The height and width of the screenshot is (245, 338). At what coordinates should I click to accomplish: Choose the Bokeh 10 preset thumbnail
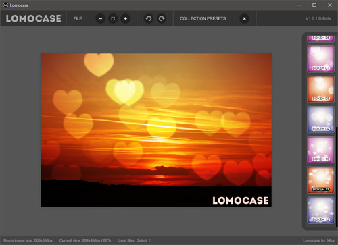pyautogui.click(x=320, y=150)
